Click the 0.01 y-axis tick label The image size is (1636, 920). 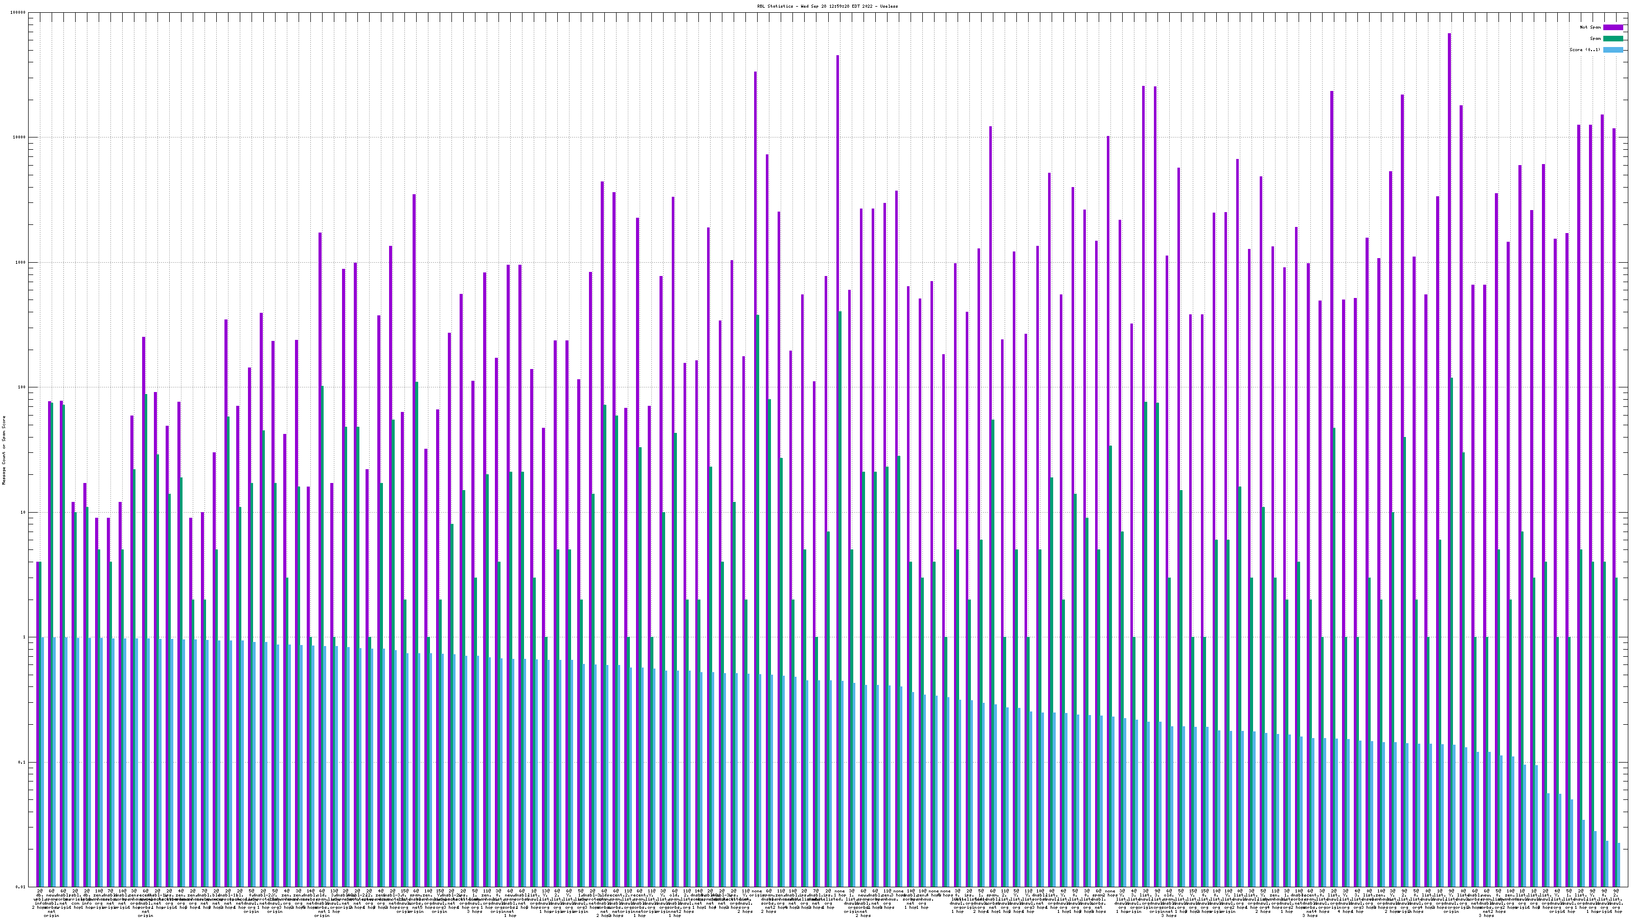(21, 887)
